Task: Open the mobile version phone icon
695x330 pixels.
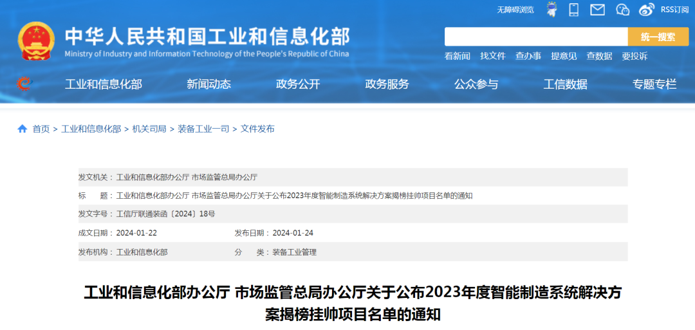Action: tap(574, 9)
